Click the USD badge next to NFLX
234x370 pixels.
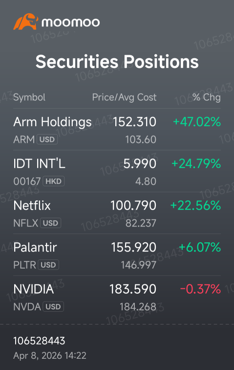[x=51, y=223]
